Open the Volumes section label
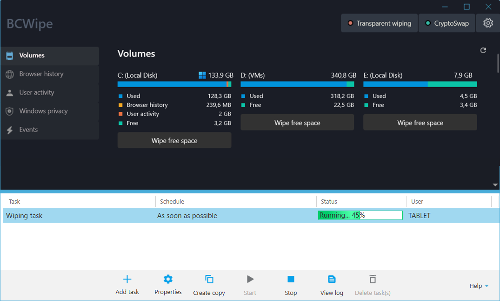500x301 pixels. pos(32,55)
